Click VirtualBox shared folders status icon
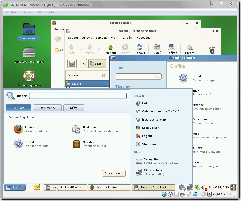 [195, 194]
